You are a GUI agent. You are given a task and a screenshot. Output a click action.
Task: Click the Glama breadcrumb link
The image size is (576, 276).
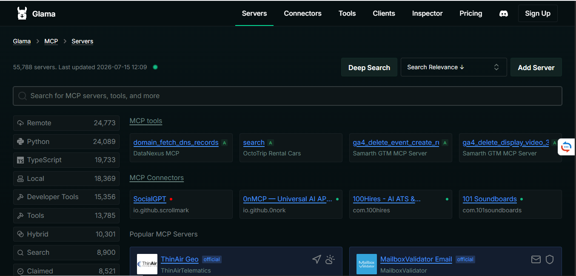pos(22,41)
